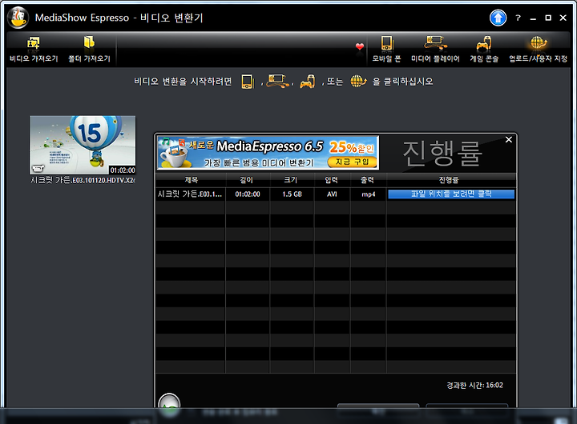Click the blue upgrade arrow icon
This screenshot has height=424, width=577.
498,18
